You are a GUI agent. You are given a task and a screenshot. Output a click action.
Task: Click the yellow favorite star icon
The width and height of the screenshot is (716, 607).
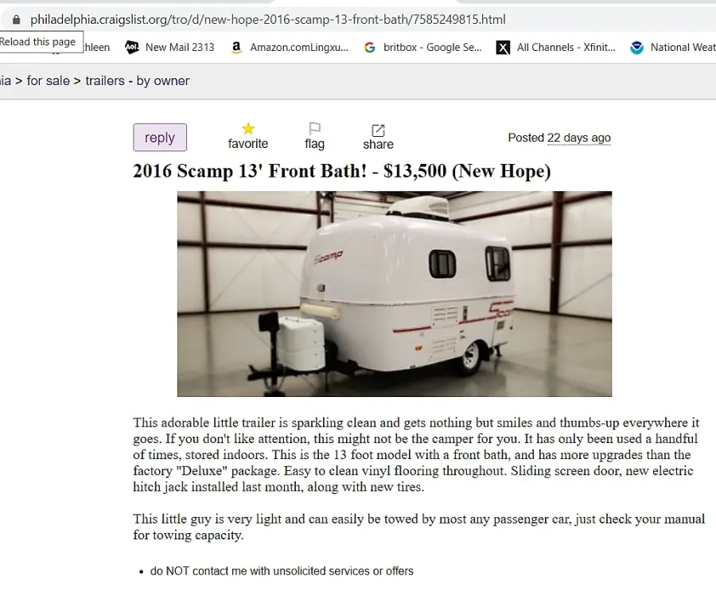[248, 129]
